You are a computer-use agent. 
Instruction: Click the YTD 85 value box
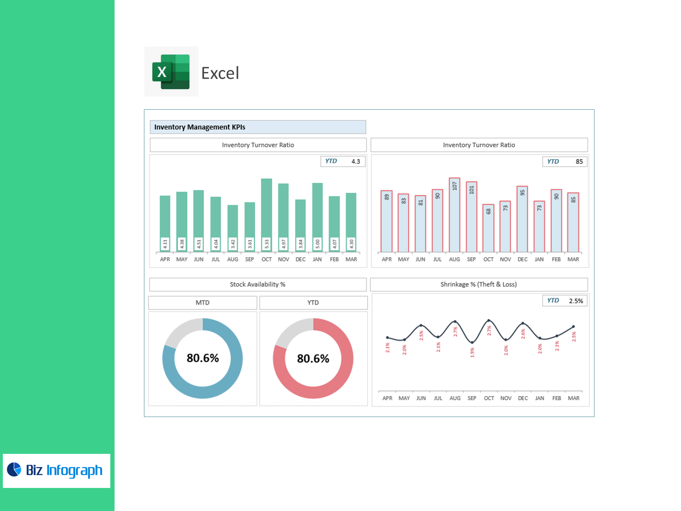point(564,161)
